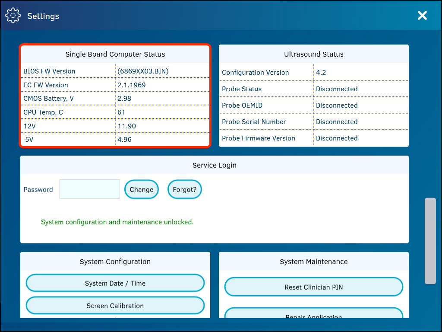
Task: Click the green unlocked status message
Action: [117, 221]
